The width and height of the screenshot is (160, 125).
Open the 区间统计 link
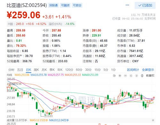133,70
